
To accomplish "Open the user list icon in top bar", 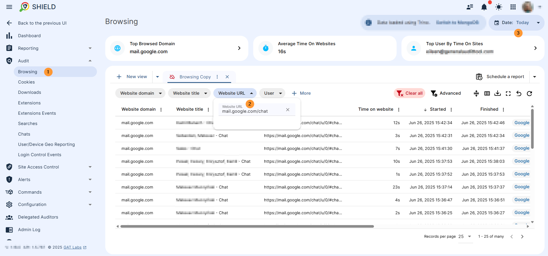I will pos(470,7).
